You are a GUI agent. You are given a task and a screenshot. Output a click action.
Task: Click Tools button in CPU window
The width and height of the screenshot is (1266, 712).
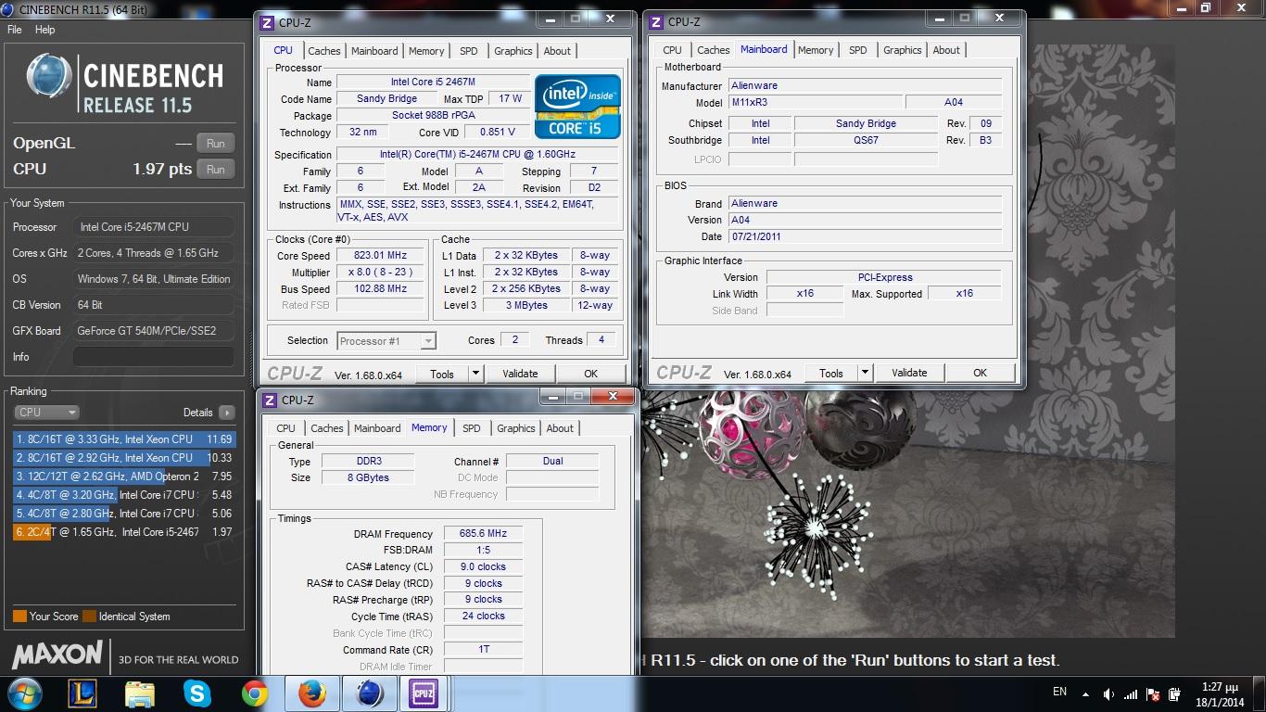coord(442,374)
